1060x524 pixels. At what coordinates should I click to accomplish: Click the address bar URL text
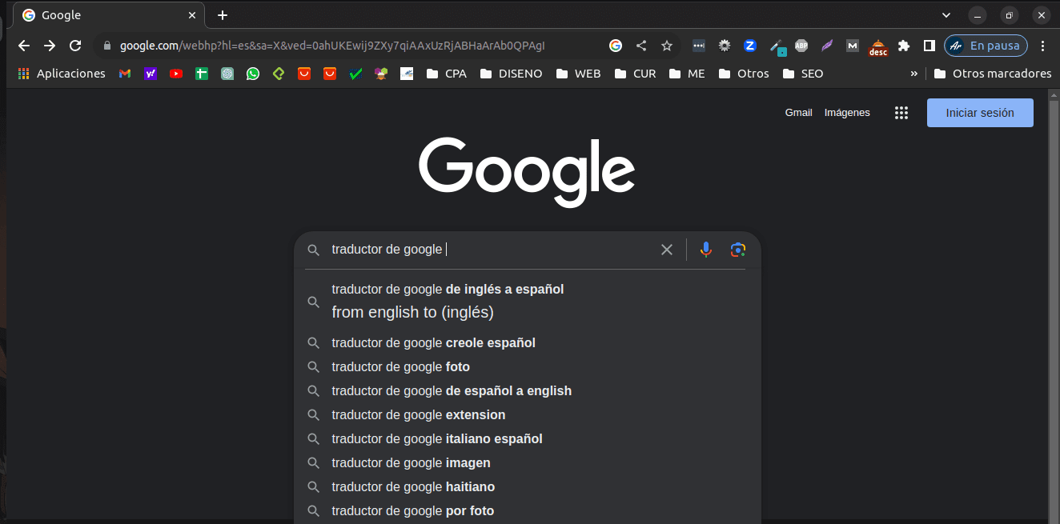click(333, 46)
